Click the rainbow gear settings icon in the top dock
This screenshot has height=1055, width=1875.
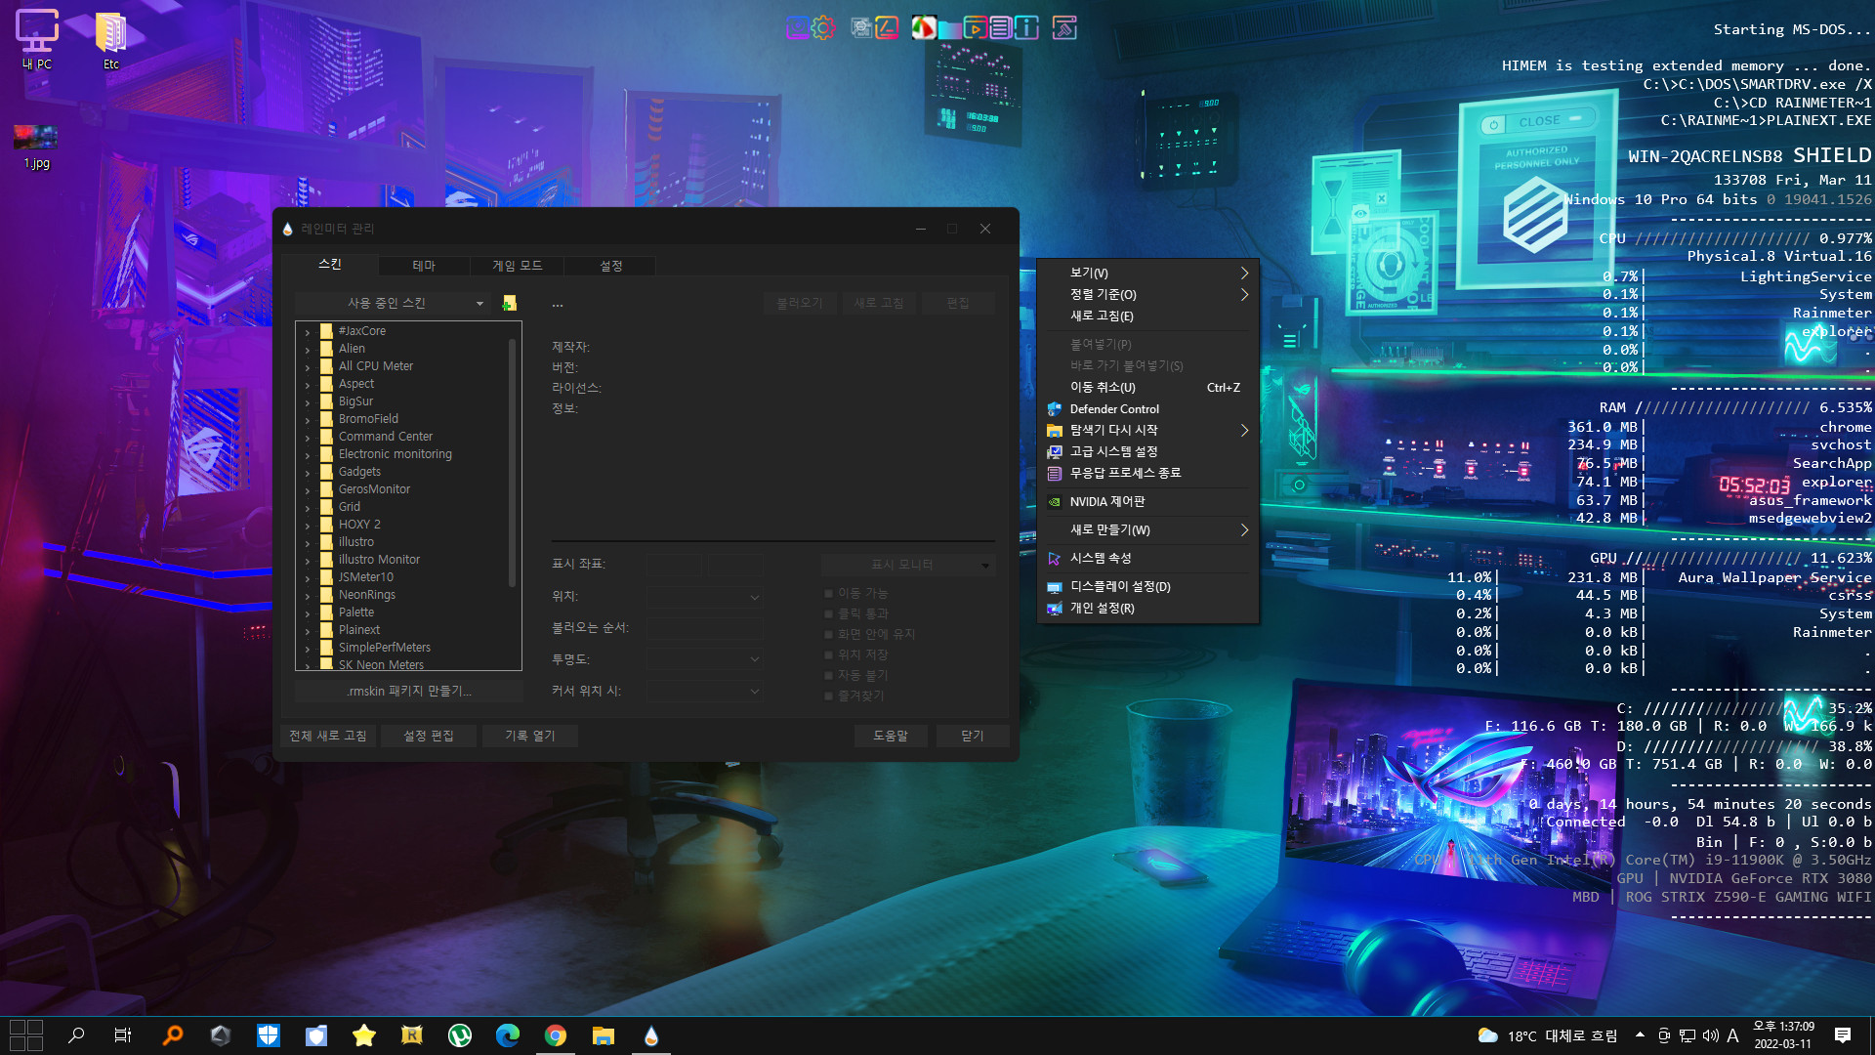pyautogui.click(x=824, y=27)
